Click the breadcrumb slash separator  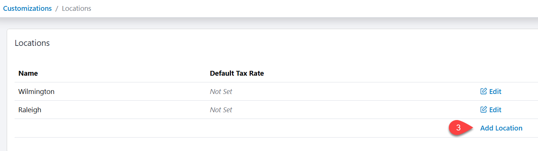click(x=57, y=8)
